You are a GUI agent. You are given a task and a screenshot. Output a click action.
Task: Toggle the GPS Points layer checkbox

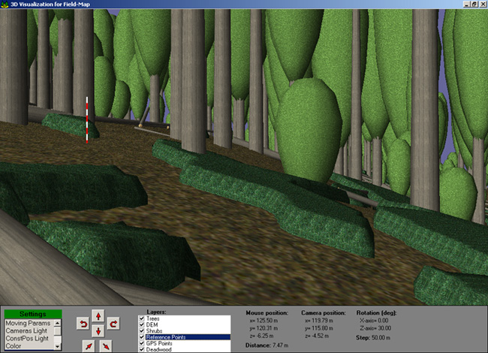point(142,343)
